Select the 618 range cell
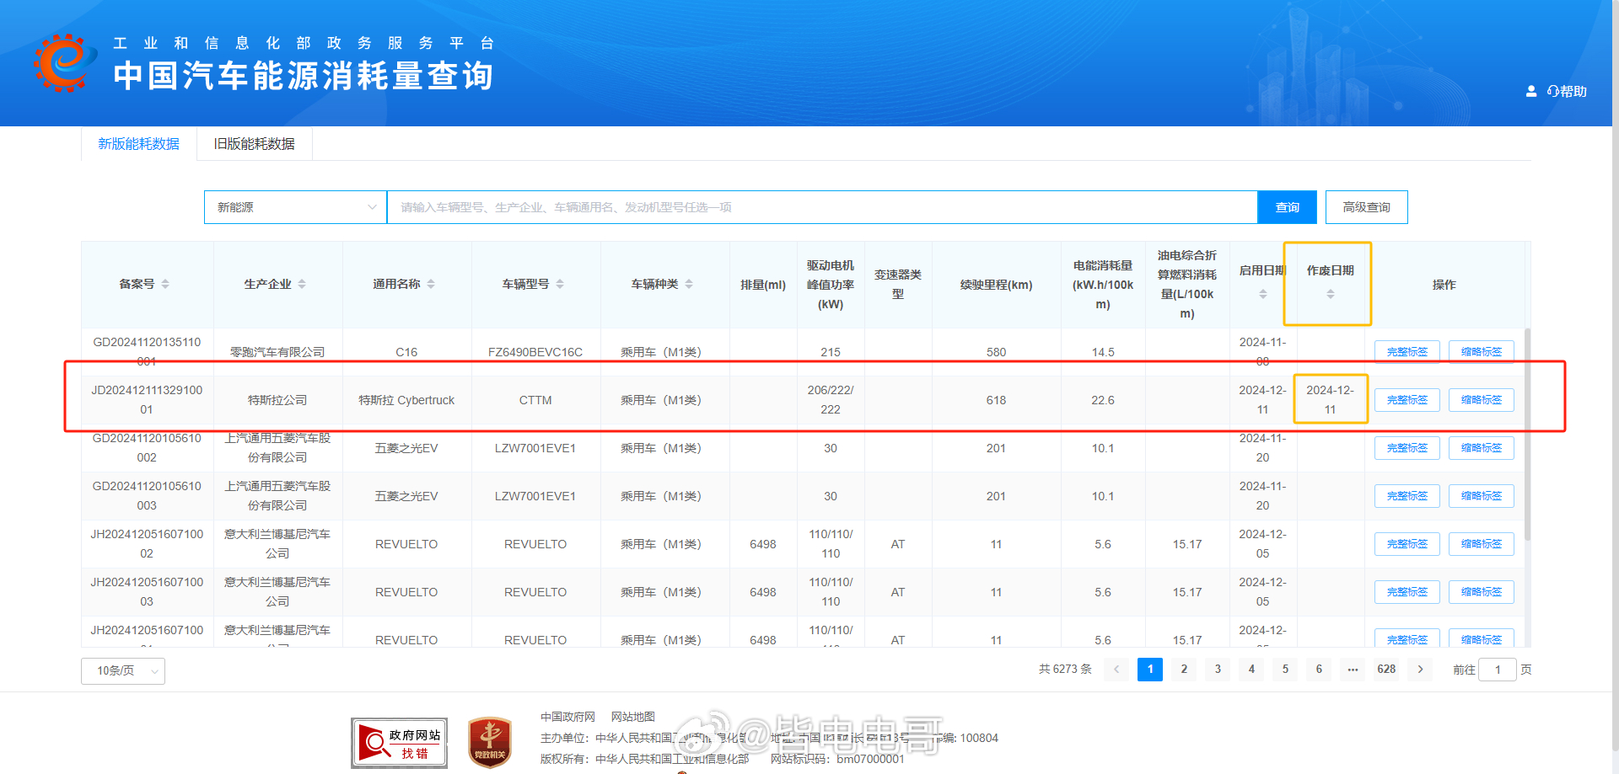 pos(996,400)
